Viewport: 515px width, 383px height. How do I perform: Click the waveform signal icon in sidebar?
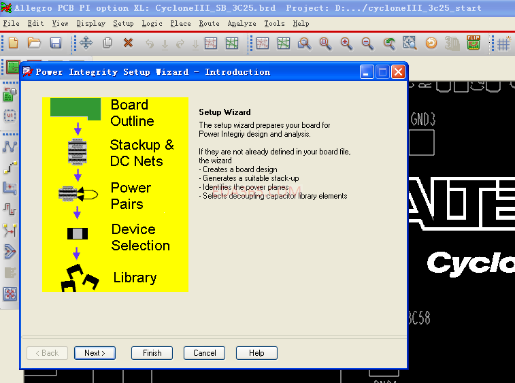tap(10, 209)
